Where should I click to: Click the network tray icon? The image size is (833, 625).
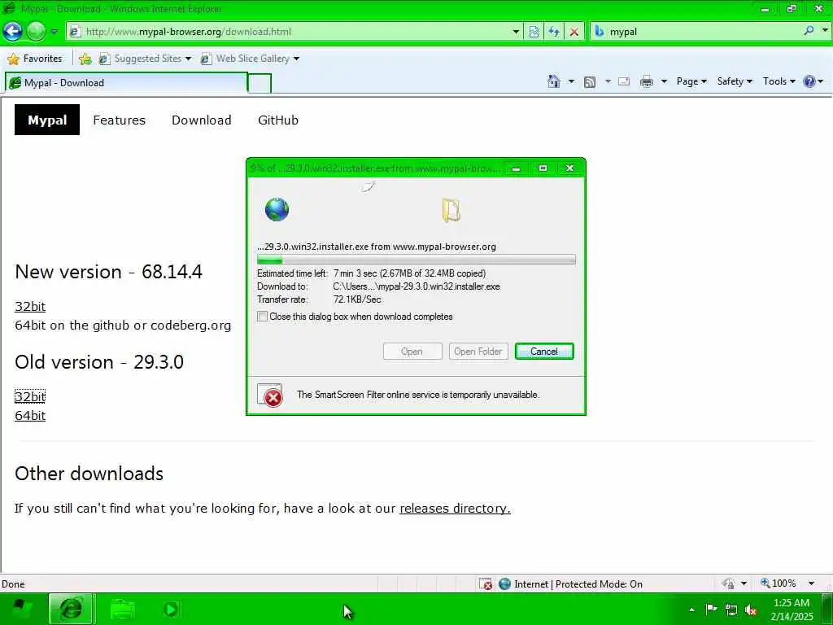click(x=731, y=610)
